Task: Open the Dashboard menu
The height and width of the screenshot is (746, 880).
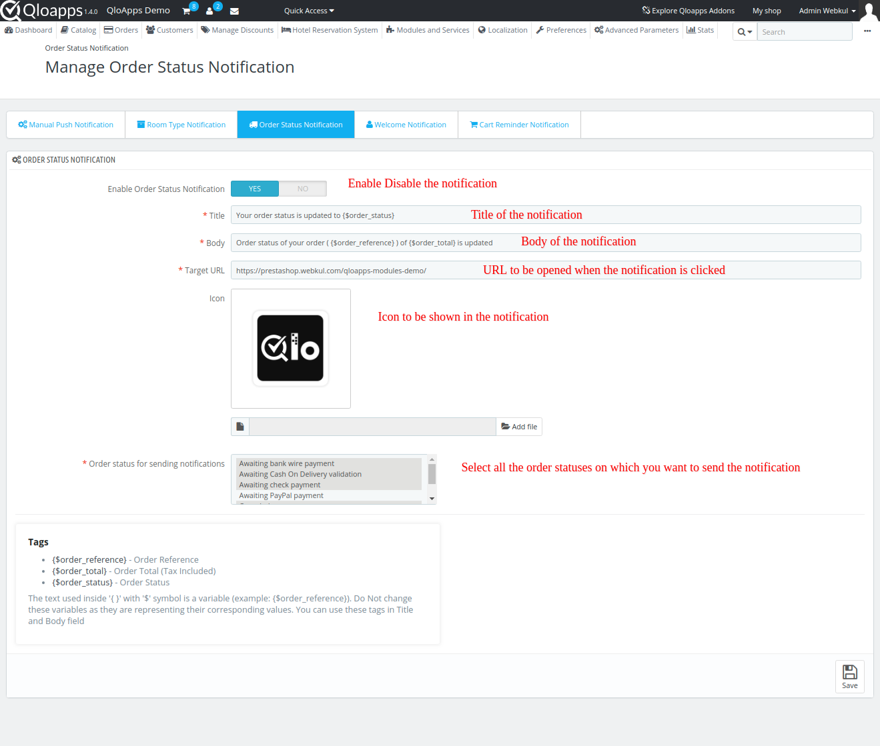Action: pos(28,30)
